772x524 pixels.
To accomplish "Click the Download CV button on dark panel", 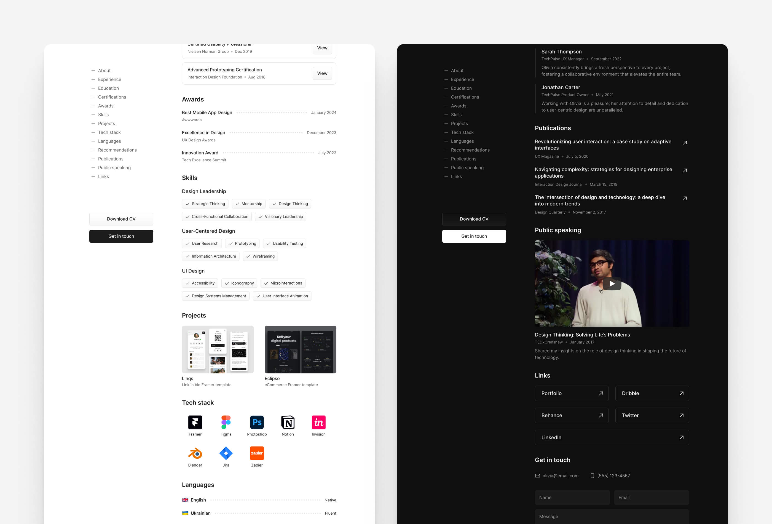I will click(x=474, y=219).
